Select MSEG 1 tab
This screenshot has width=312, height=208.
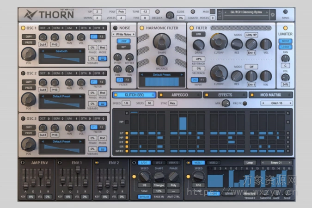(x=198, y=163)
